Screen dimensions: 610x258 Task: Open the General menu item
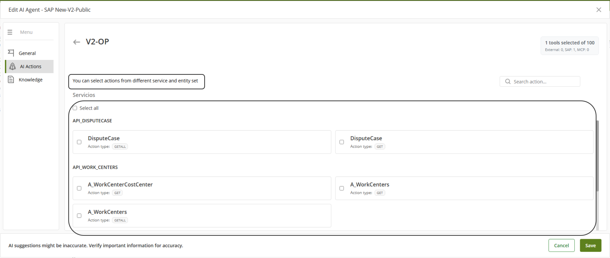click(27, 53)
